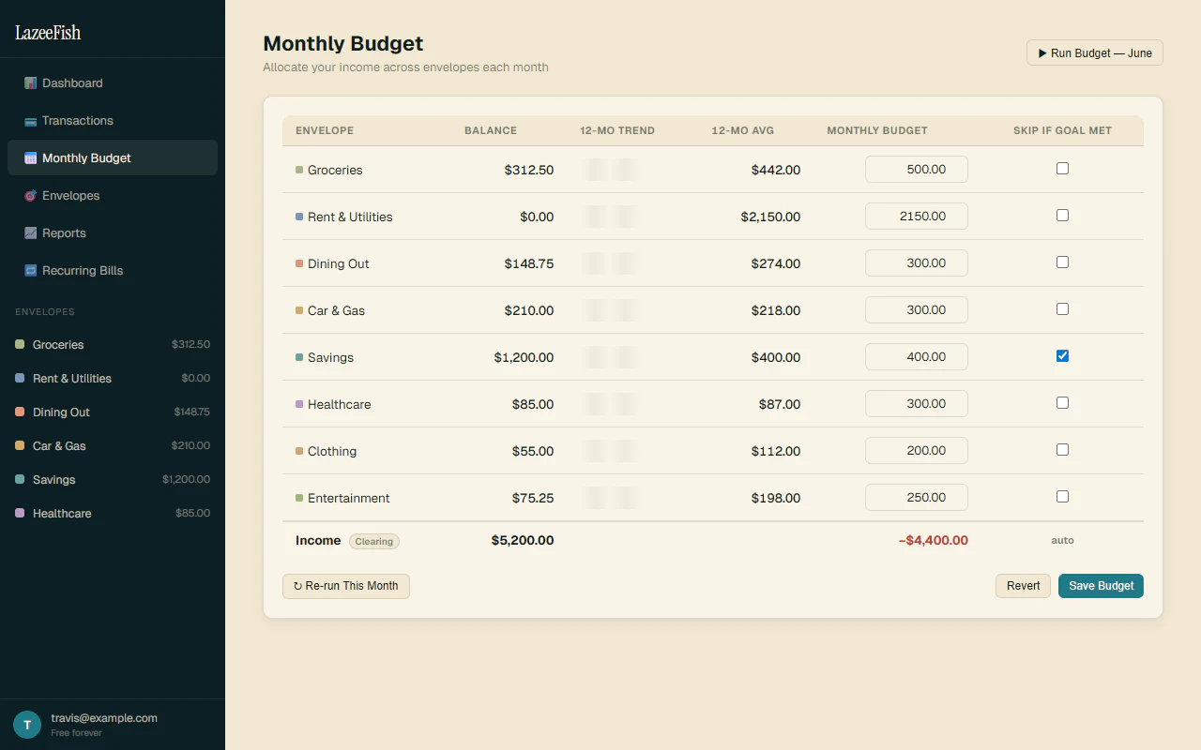Click the Clearing badge next to Income
Image resolution: width=1201 pixels, height=750 pixels.
click(x=374, y=541)
